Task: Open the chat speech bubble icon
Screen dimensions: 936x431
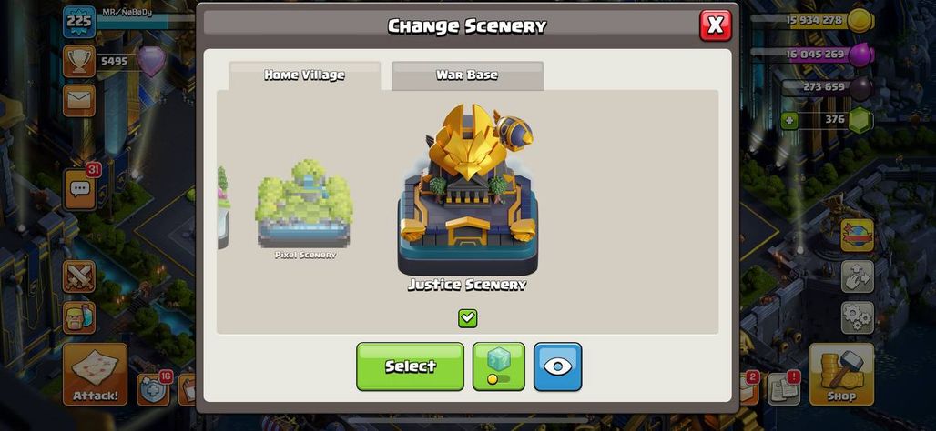Action: (79, 189)
